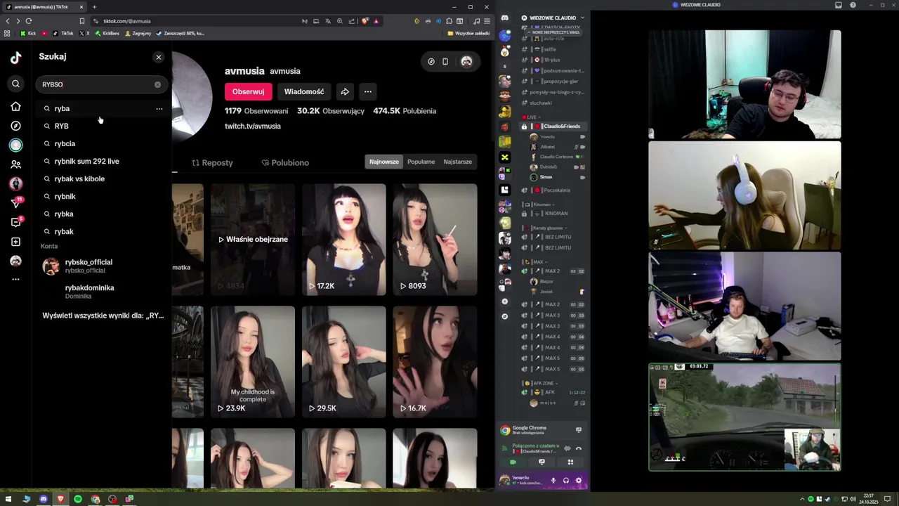
Task: Select the Najnowsze sort tab
Action: coord(384,162)
